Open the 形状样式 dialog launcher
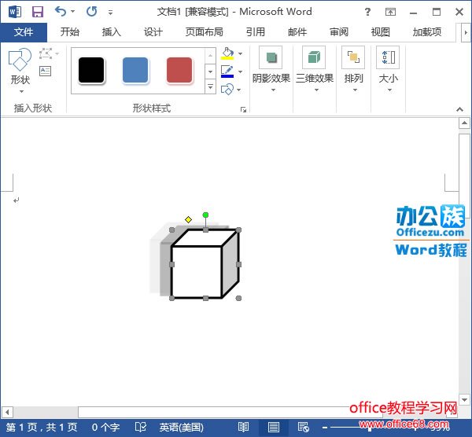Screen dimensions: 472x437 coord(243,110)
